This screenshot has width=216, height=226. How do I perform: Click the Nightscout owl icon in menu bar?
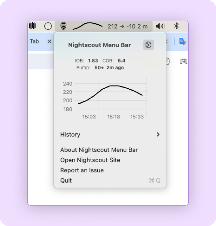(63, 26)
